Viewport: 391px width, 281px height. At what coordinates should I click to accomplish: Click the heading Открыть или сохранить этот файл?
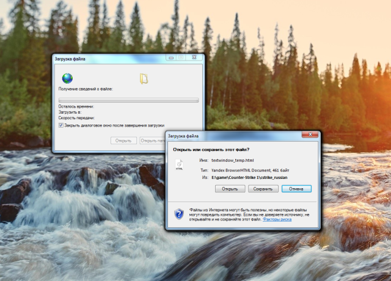tap(211, 150)
